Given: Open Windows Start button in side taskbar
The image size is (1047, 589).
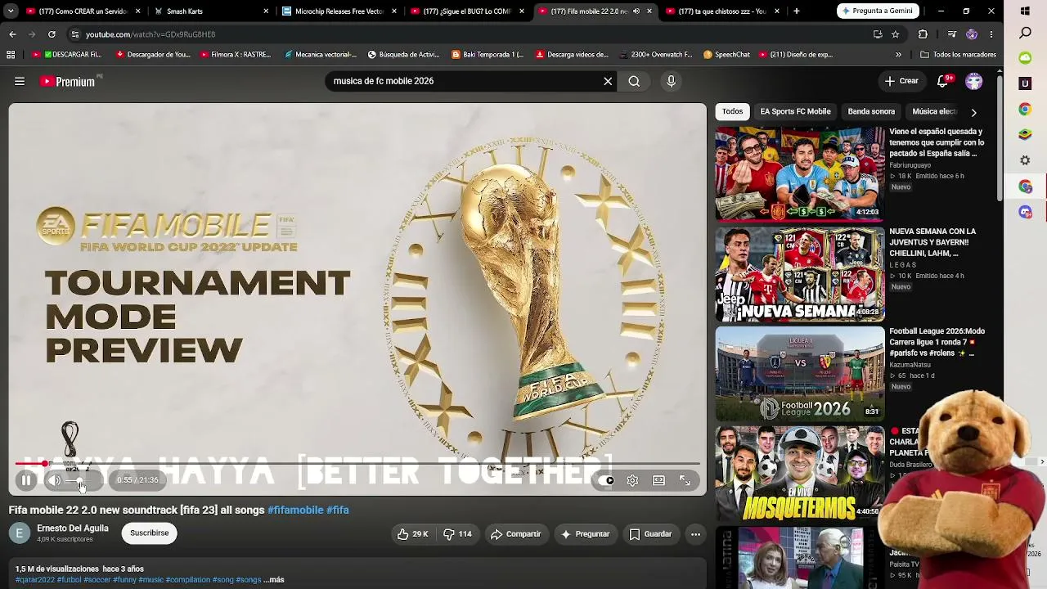Looking at the screenshot, I should [x=1025, y=11].
